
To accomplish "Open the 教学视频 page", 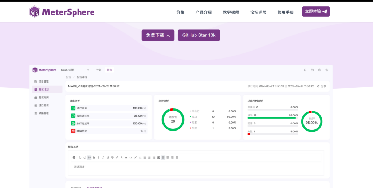I will [x=231, y=12].
